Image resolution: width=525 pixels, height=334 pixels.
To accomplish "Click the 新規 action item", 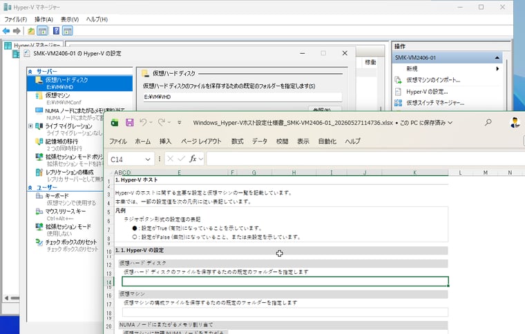I will 412,68.
